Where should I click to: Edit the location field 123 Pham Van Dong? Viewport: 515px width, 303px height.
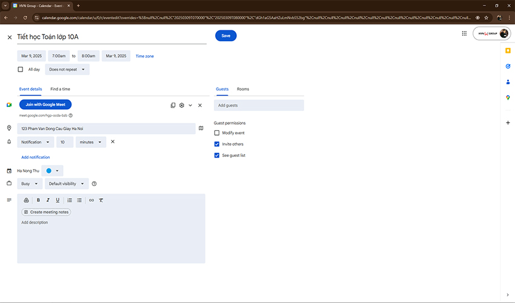pyautogui.click(x=107, y=128)
